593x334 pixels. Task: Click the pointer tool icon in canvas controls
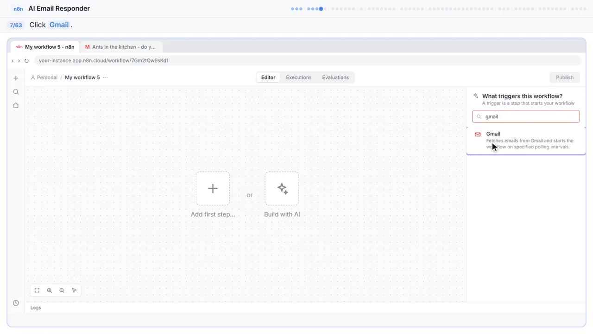tap(74, 290)
